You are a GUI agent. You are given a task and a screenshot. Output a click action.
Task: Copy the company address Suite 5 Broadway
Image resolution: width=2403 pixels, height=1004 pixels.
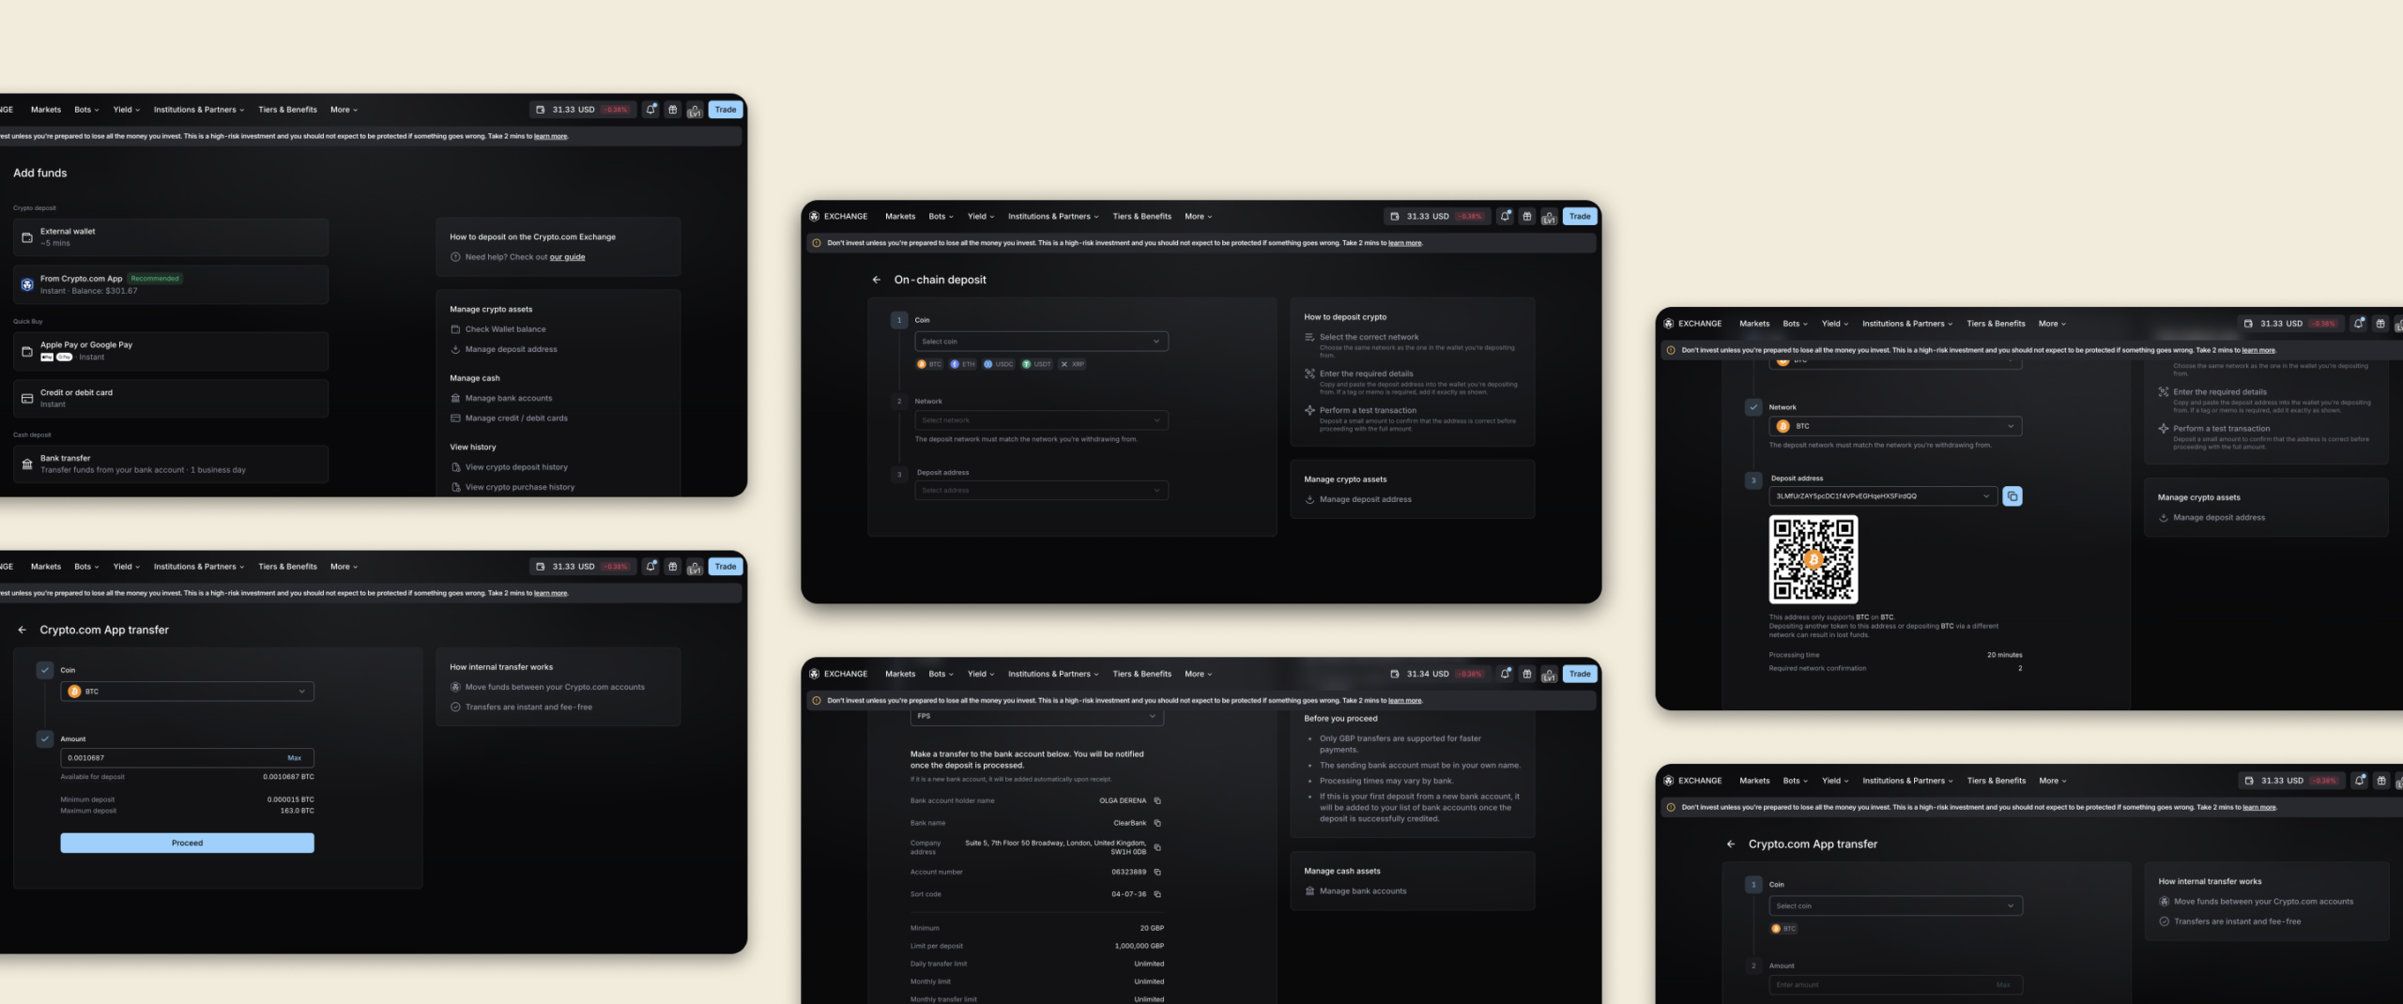coord(1157,847)
